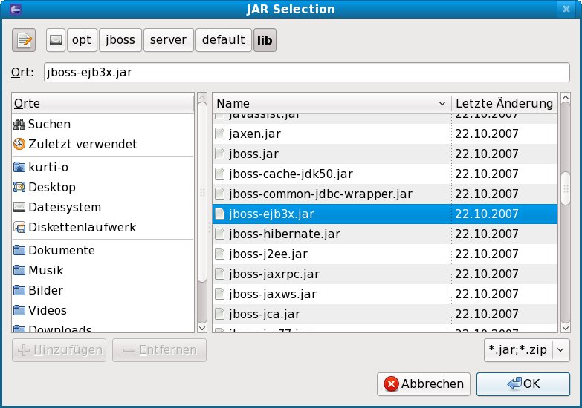582x408 pixels.
Task: Click the Bilder folder icon
Action: [19, 290]
